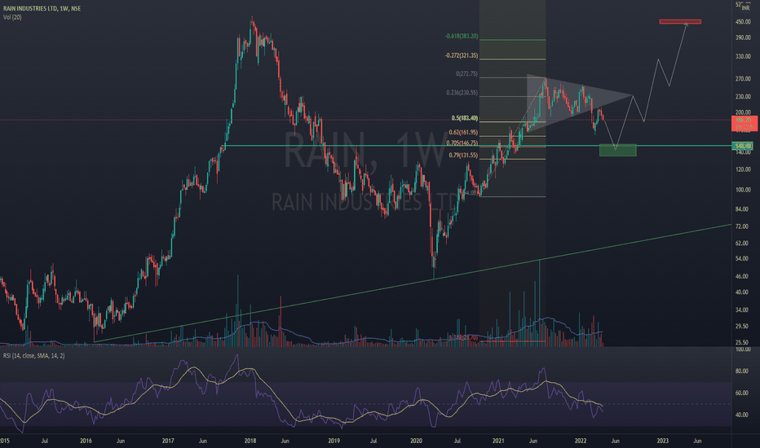The image size is (760, 448).
Task: Click the 29.50 price axis label
Action: click(742, 327)
